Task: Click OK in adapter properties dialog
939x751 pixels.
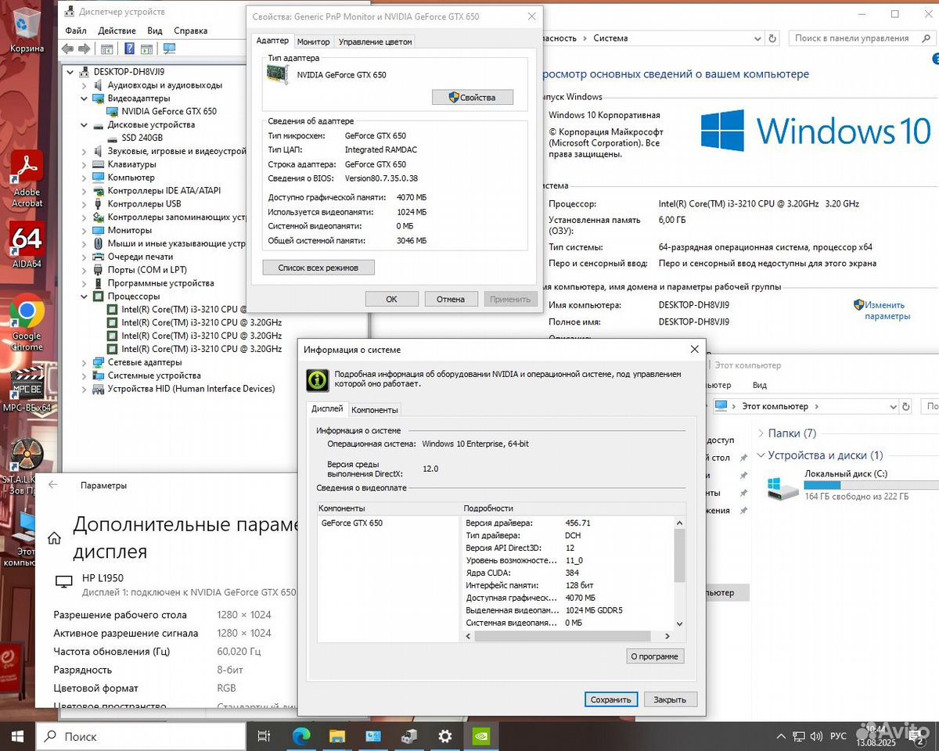Action: coord(391,299)
